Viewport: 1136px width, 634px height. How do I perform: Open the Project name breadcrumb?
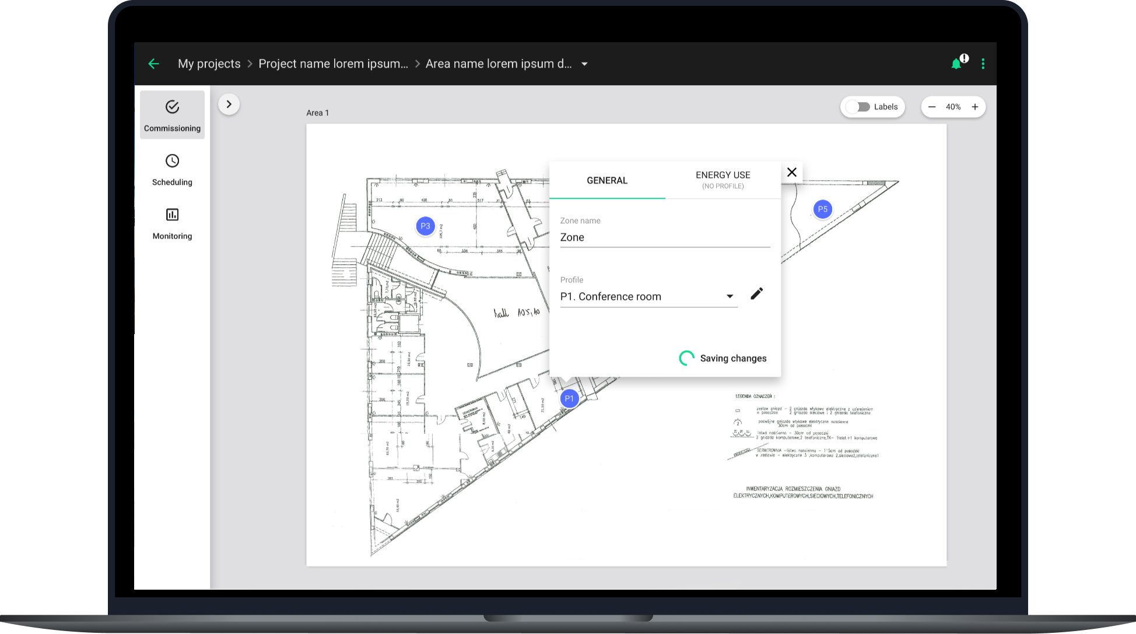[334, 64]
